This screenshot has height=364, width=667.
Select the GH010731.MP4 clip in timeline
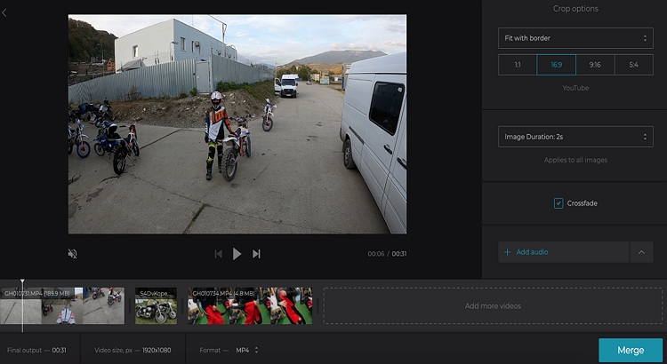tap(62, 305)
